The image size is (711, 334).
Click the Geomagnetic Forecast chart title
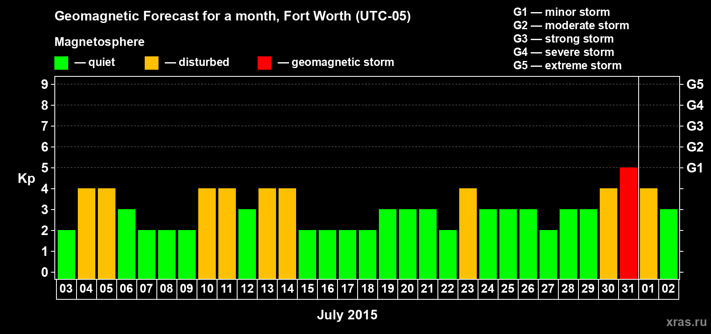click(x=233, y=16)
